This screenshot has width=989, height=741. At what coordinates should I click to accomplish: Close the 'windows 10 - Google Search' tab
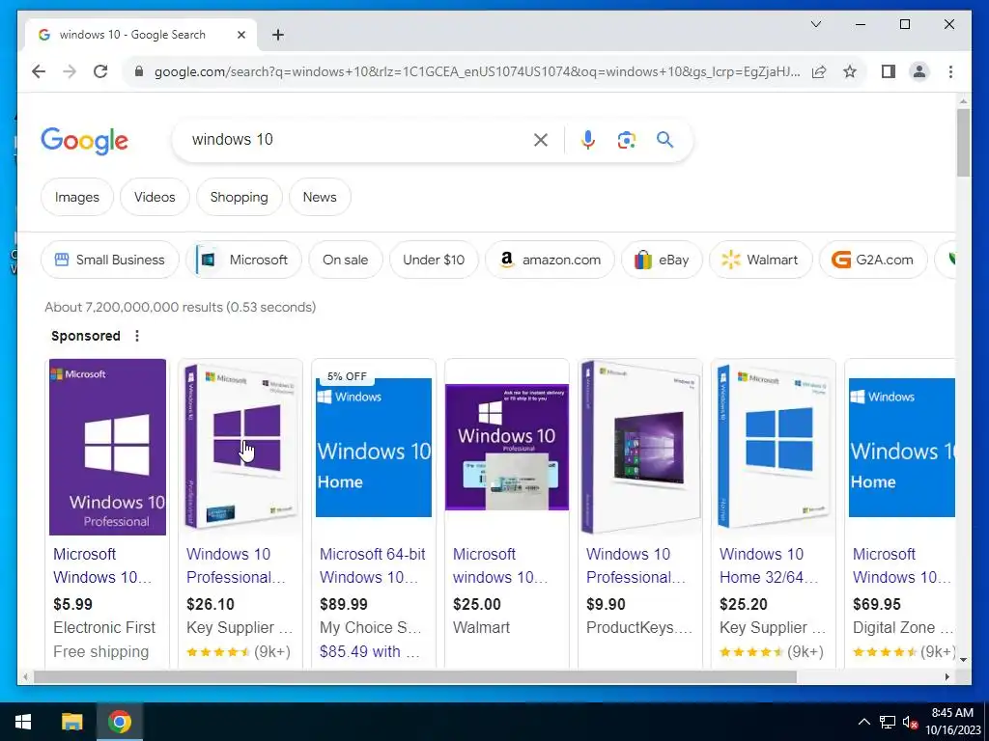point(240,35)
